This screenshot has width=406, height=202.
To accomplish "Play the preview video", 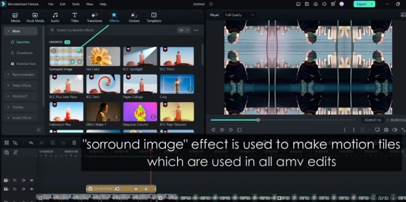I will 231,130.
